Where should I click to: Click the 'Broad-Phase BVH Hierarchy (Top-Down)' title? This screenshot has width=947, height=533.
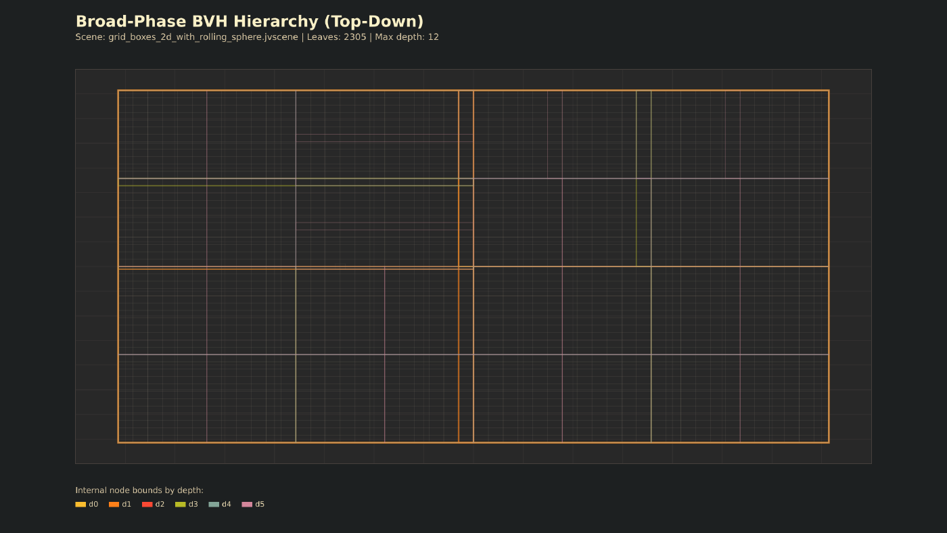tap(250, 22)
